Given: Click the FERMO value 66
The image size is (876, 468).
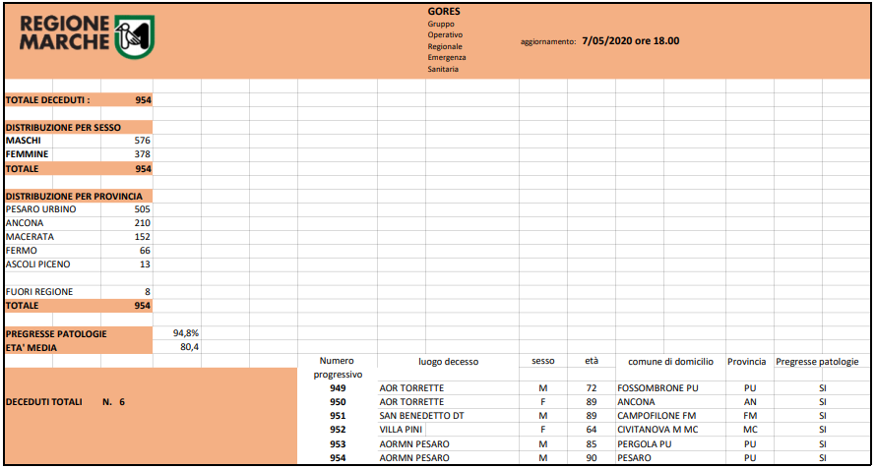Looking at the screenshot, I should [x=146, y=251].
